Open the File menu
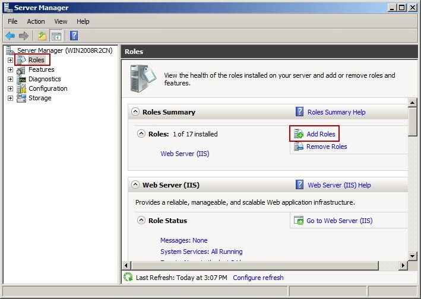This screenshot has height=299, width=421. [x=12, y=21]
